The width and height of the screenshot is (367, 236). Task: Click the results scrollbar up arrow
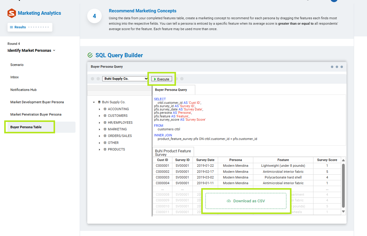(343, 160)
